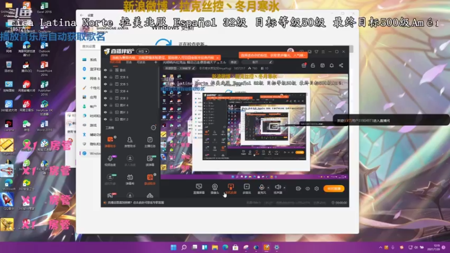Open the tag selection field above the preview
Viewport: 450px width, 253px height.
click(x=257, y=62)
